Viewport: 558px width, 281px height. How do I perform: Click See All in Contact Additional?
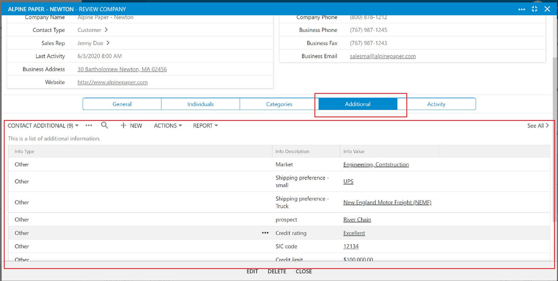(538, 126)
